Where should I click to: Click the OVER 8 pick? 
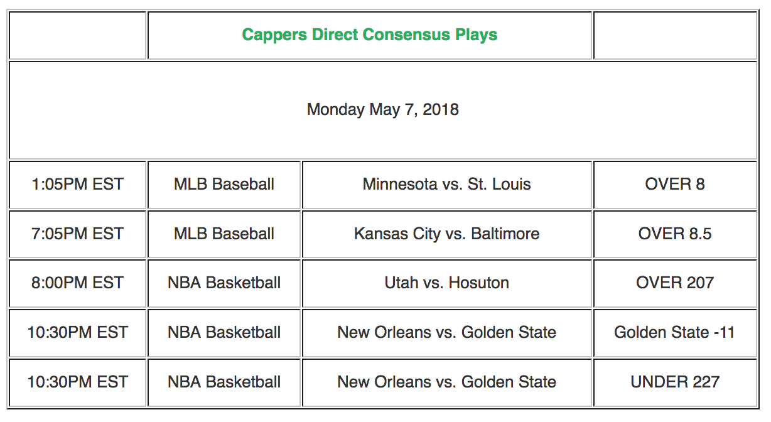(x=675, y=185)
